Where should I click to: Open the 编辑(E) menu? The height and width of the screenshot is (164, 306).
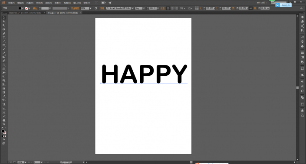(x=20, y=3)
